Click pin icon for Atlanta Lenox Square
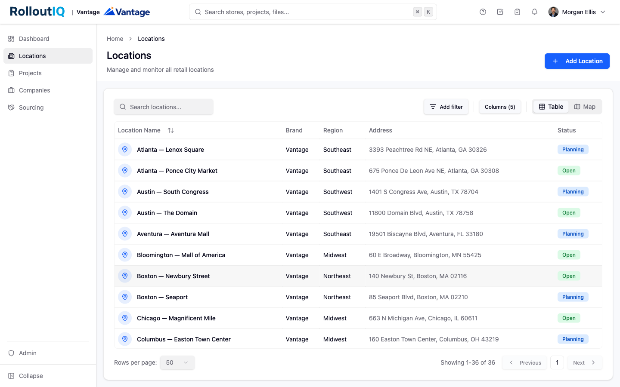 pos(125,150)
